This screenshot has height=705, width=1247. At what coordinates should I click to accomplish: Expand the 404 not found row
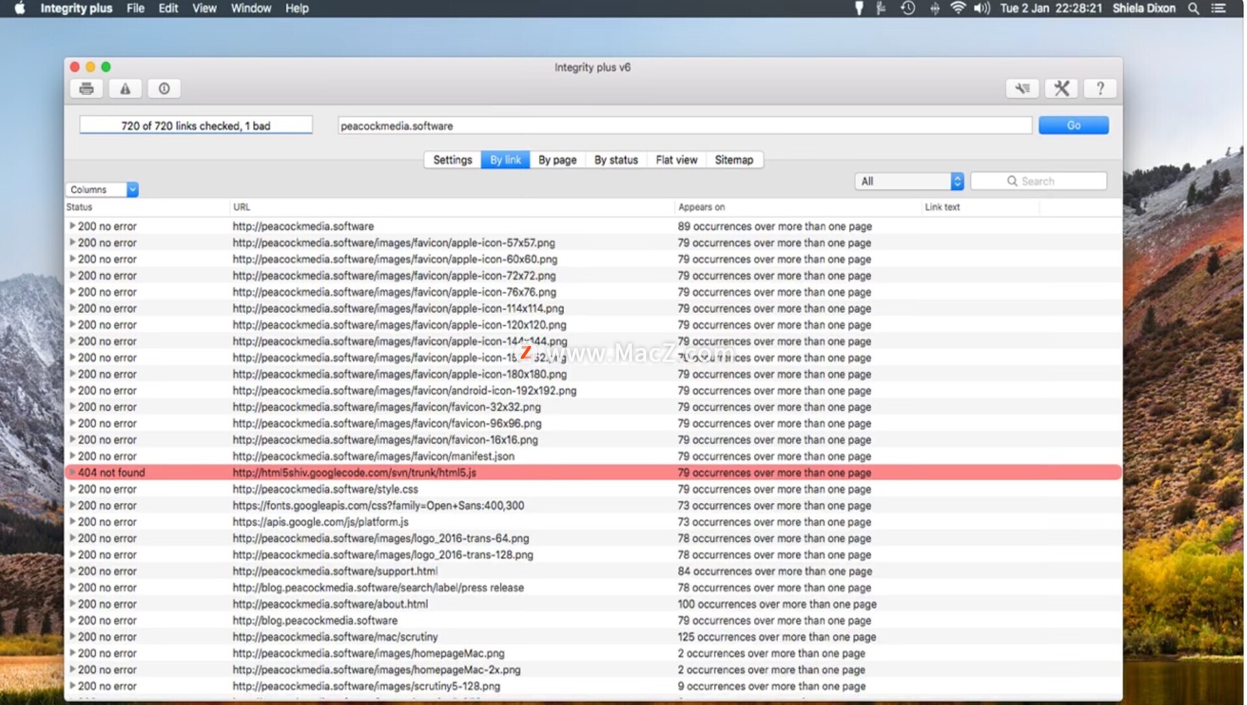pyautogui.click(x=72, y=473)
